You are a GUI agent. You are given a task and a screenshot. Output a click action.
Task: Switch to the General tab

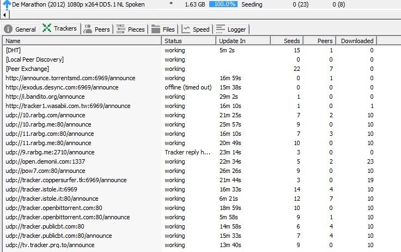pos(20,29)
